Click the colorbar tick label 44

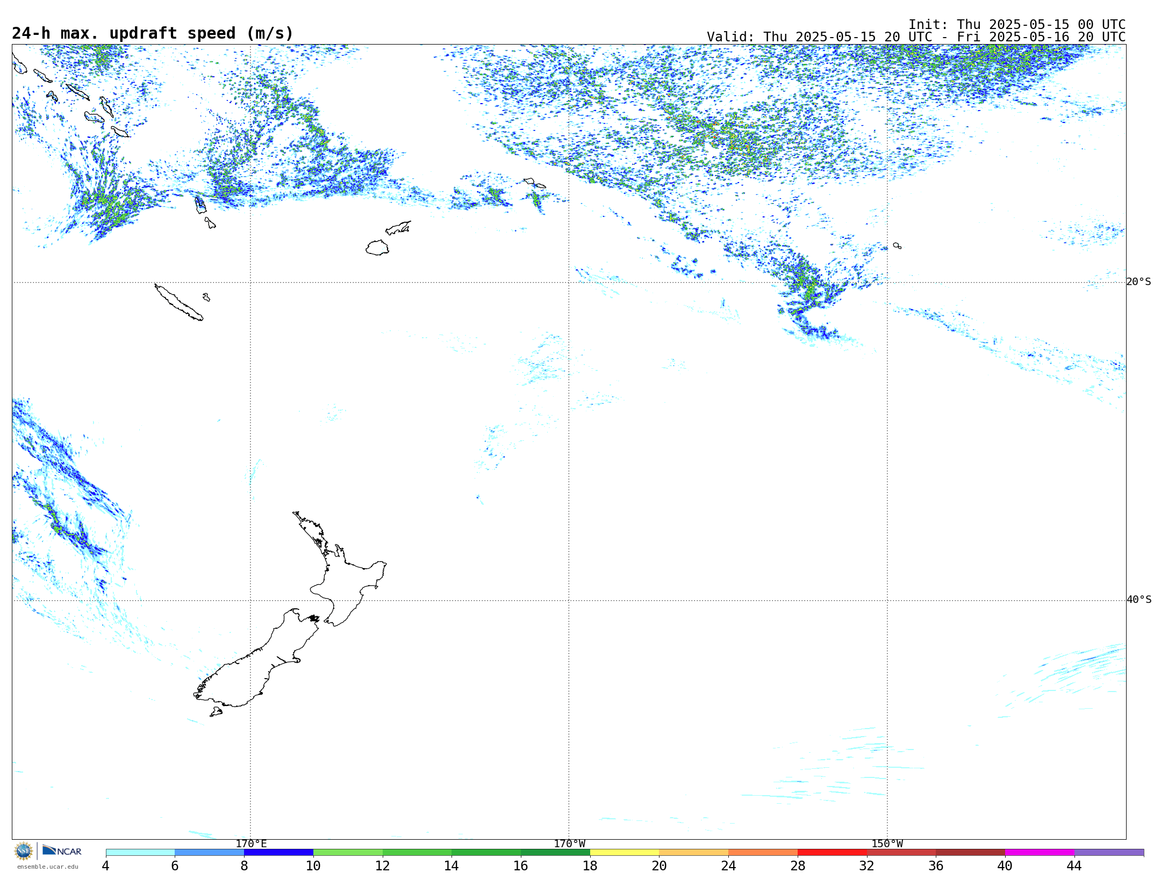click(1074, 865)
